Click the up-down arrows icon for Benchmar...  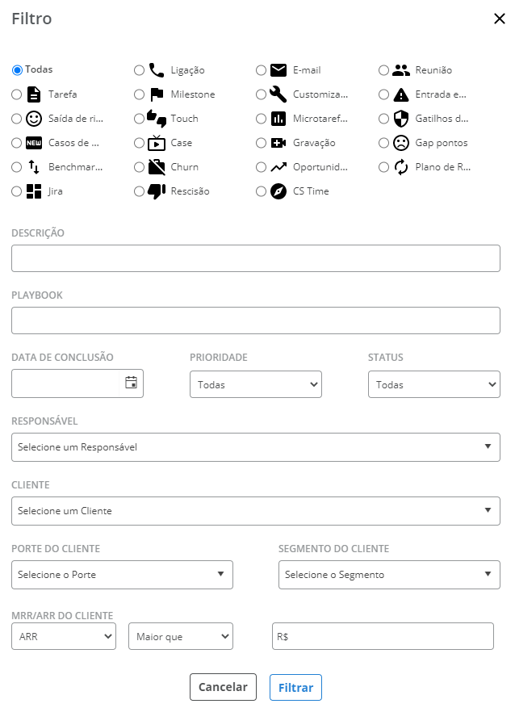click(34, 167)
